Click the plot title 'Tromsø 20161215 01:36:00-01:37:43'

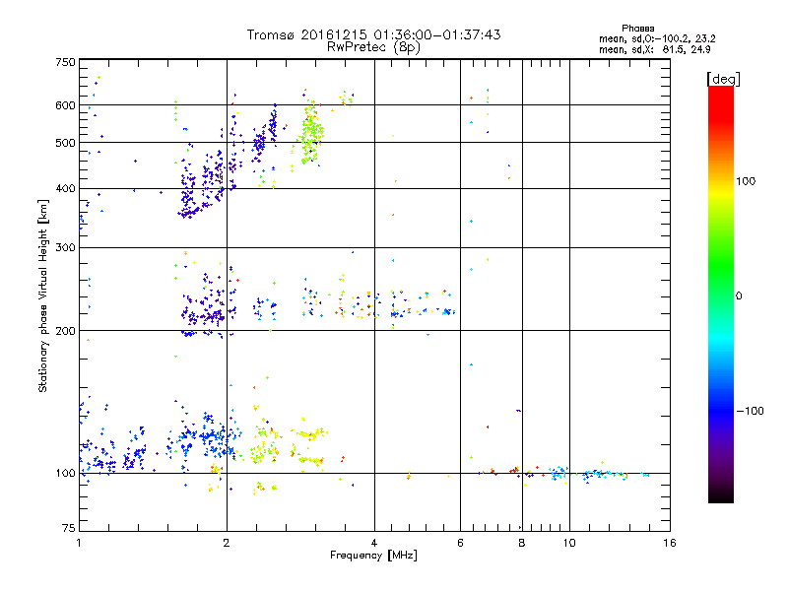pyautogui.click(x=373, y=34)
